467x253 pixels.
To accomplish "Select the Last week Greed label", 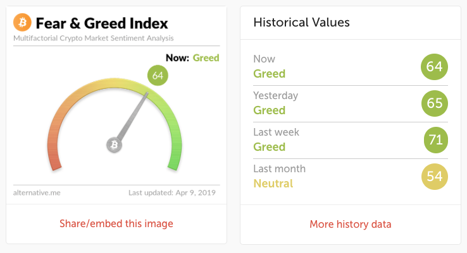I will (269, 147).
